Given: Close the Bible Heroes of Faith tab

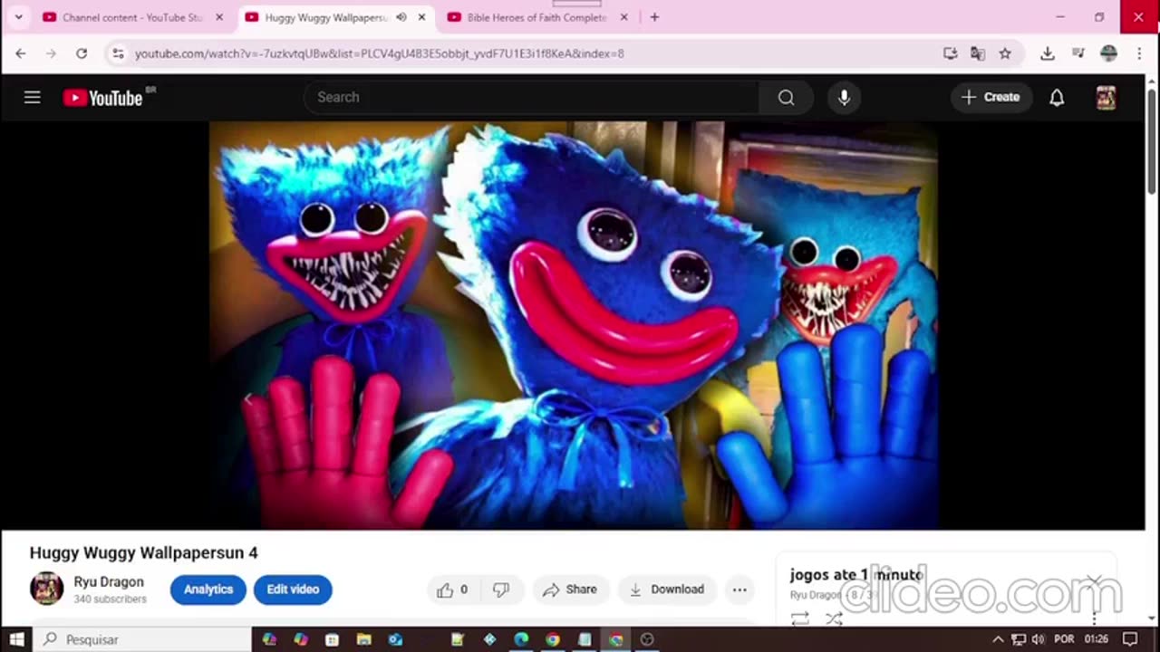Looking at the screenshot, I should 623,17.
